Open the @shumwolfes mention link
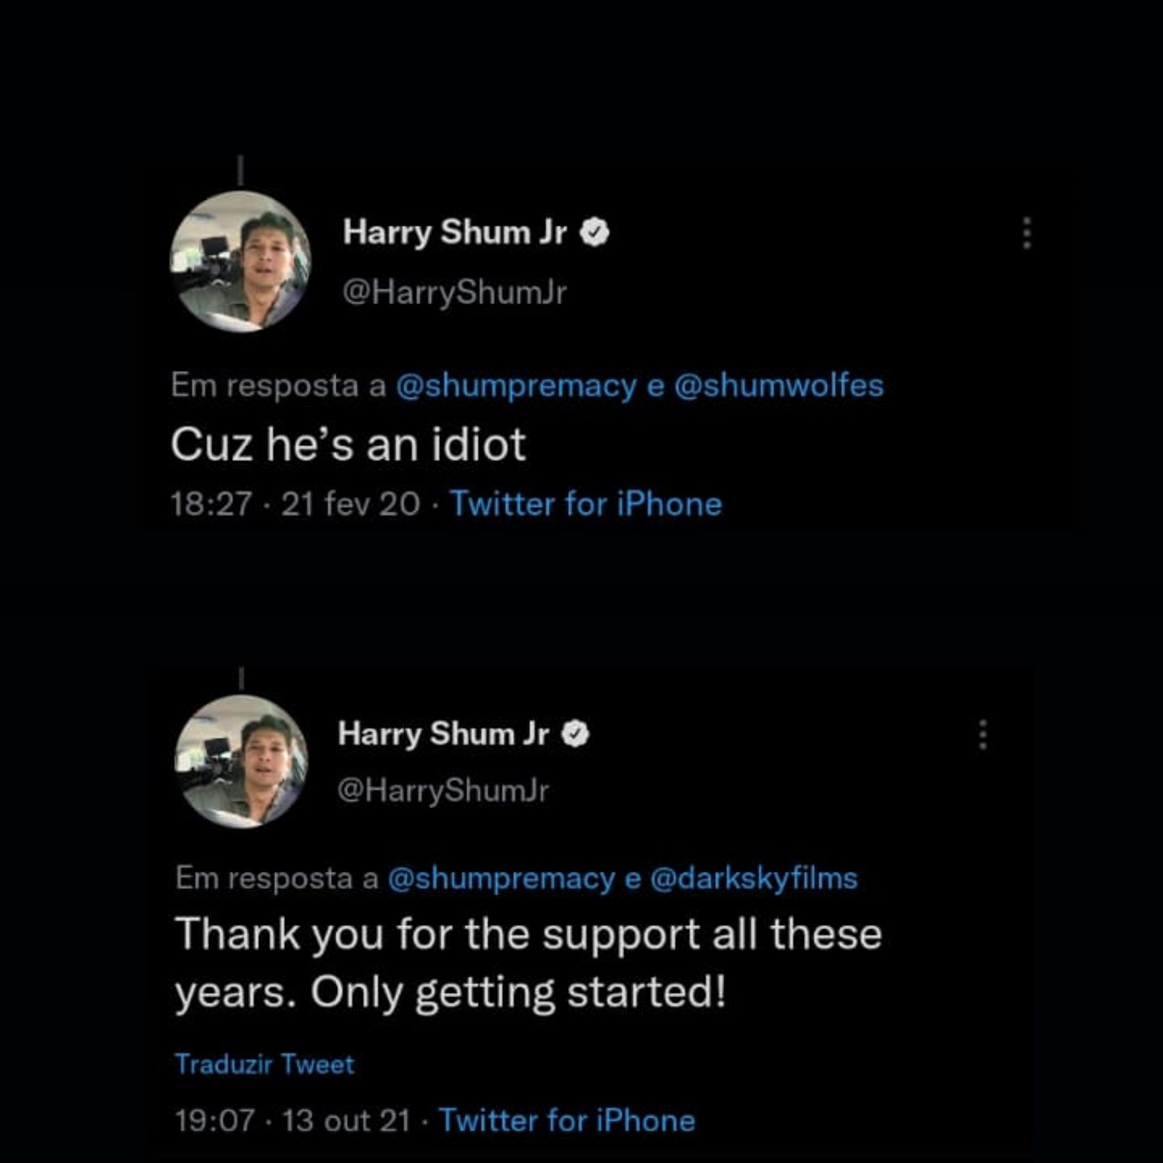The height and width of the screenshot is (1163, 1163). click(x=779, y=386)
